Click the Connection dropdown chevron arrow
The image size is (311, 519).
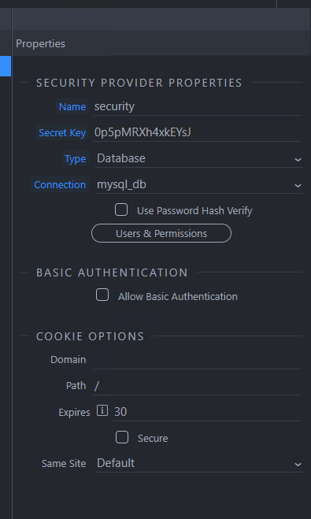tap(298, 186)
